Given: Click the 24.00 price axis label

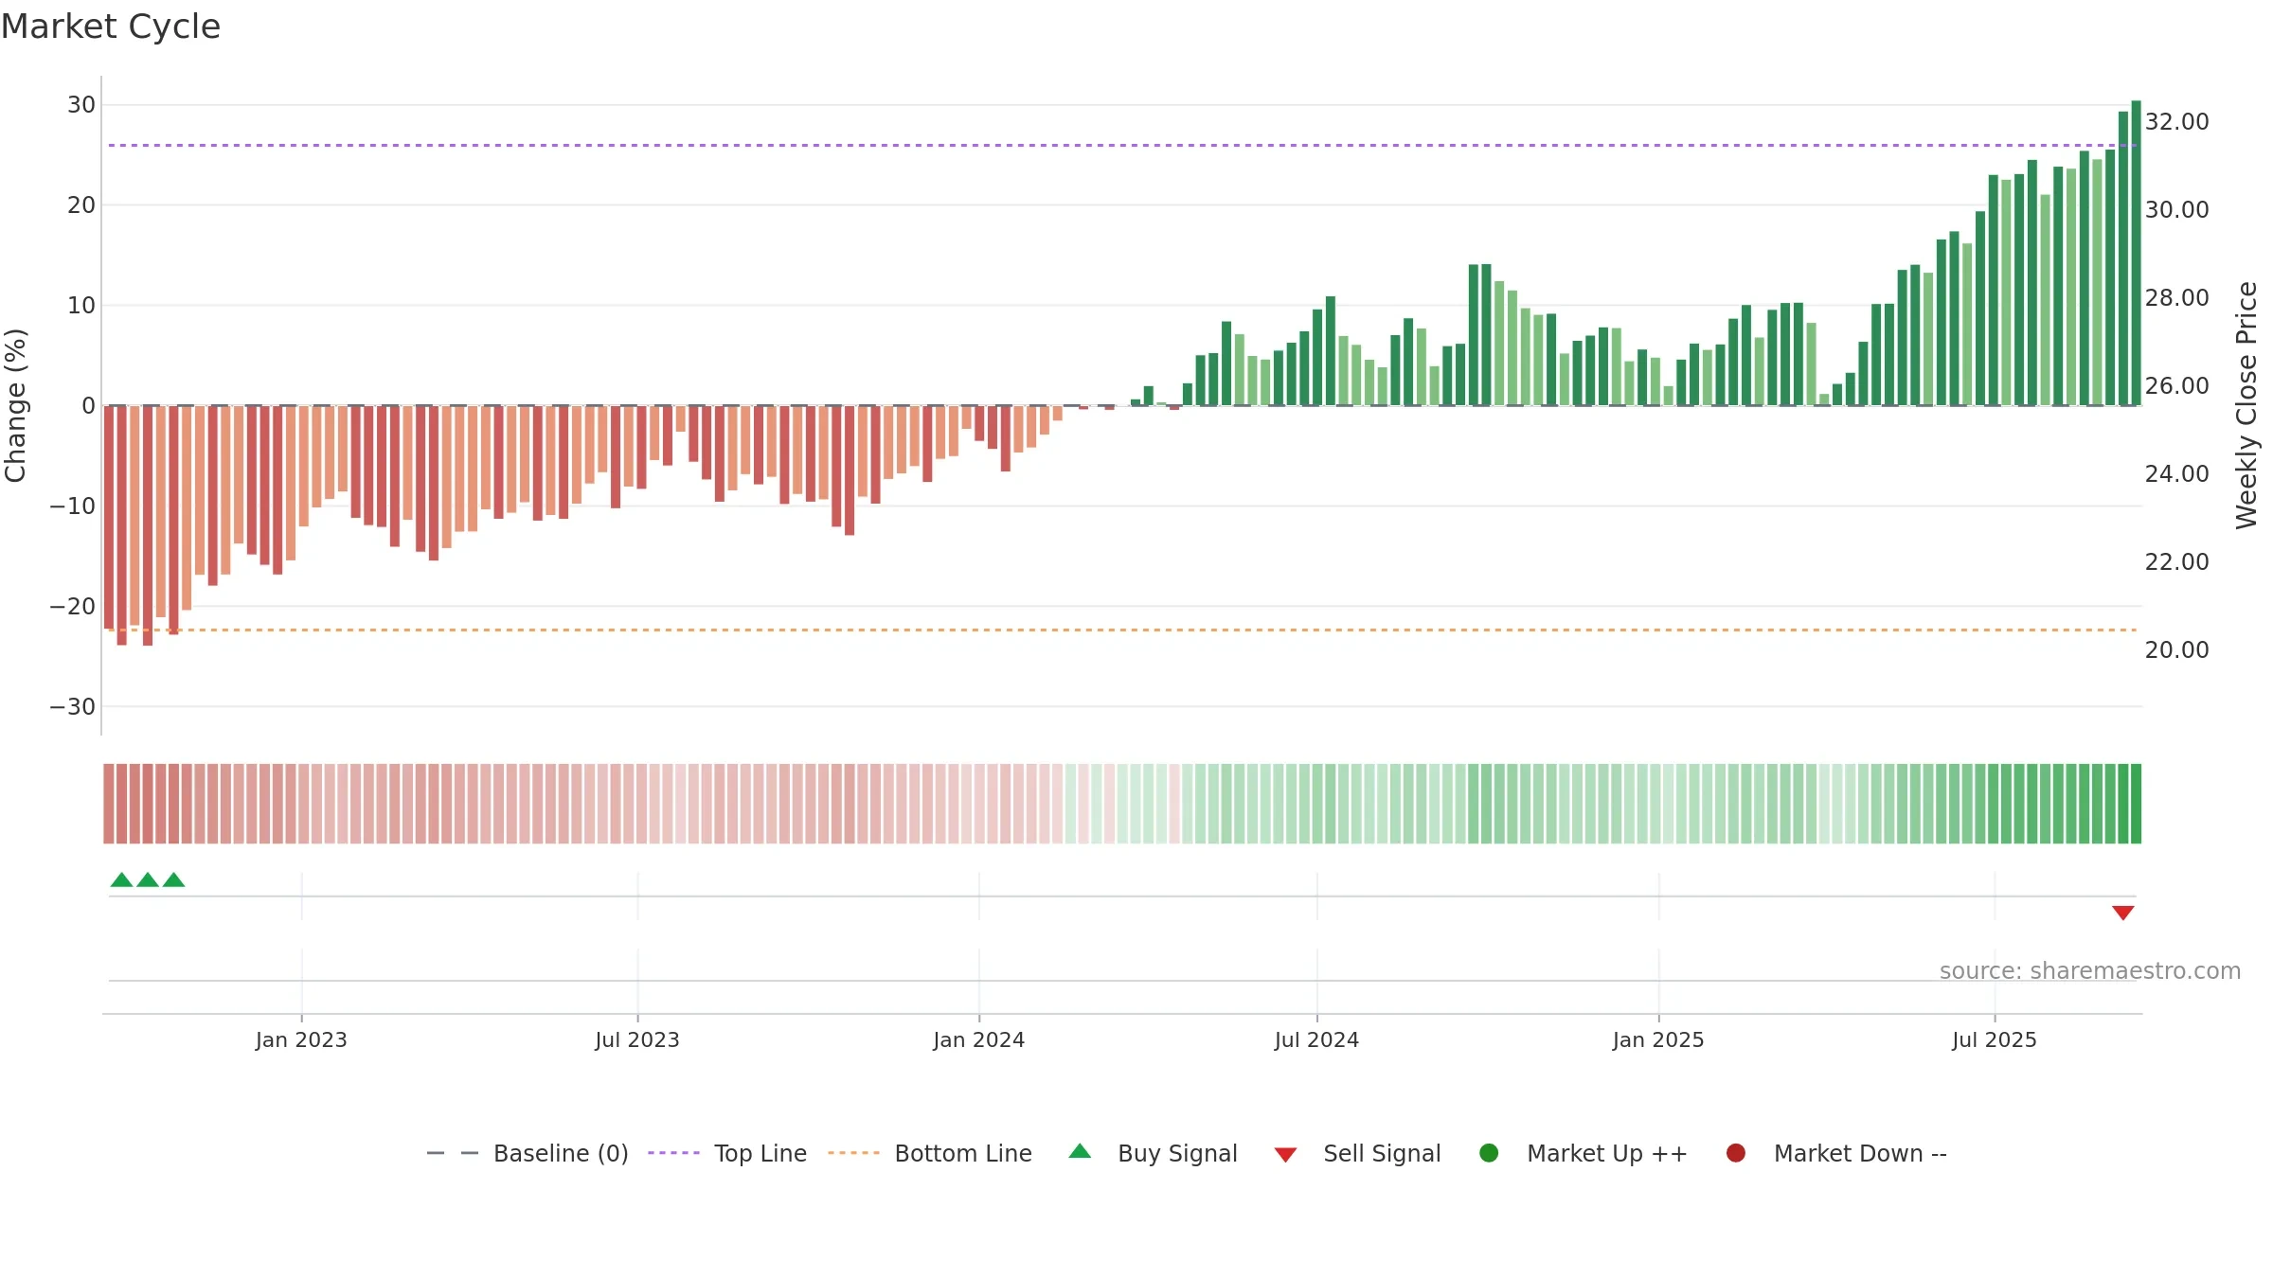Looking at the screenshot, I should [x=2176, y=473].
